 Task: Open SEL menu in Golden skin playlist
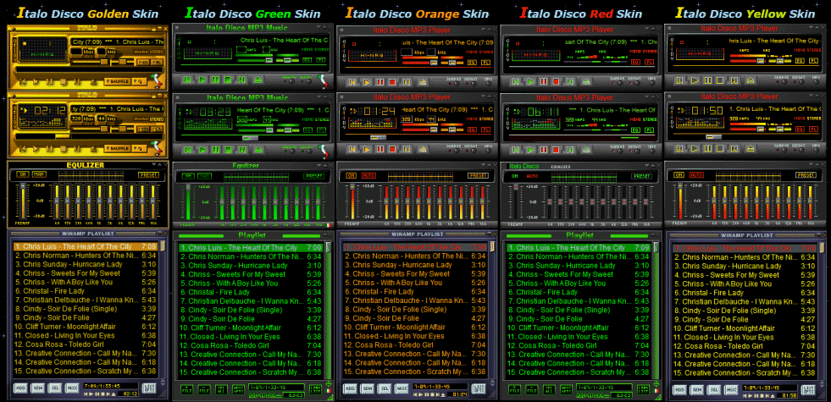click(x=54, y=387)
